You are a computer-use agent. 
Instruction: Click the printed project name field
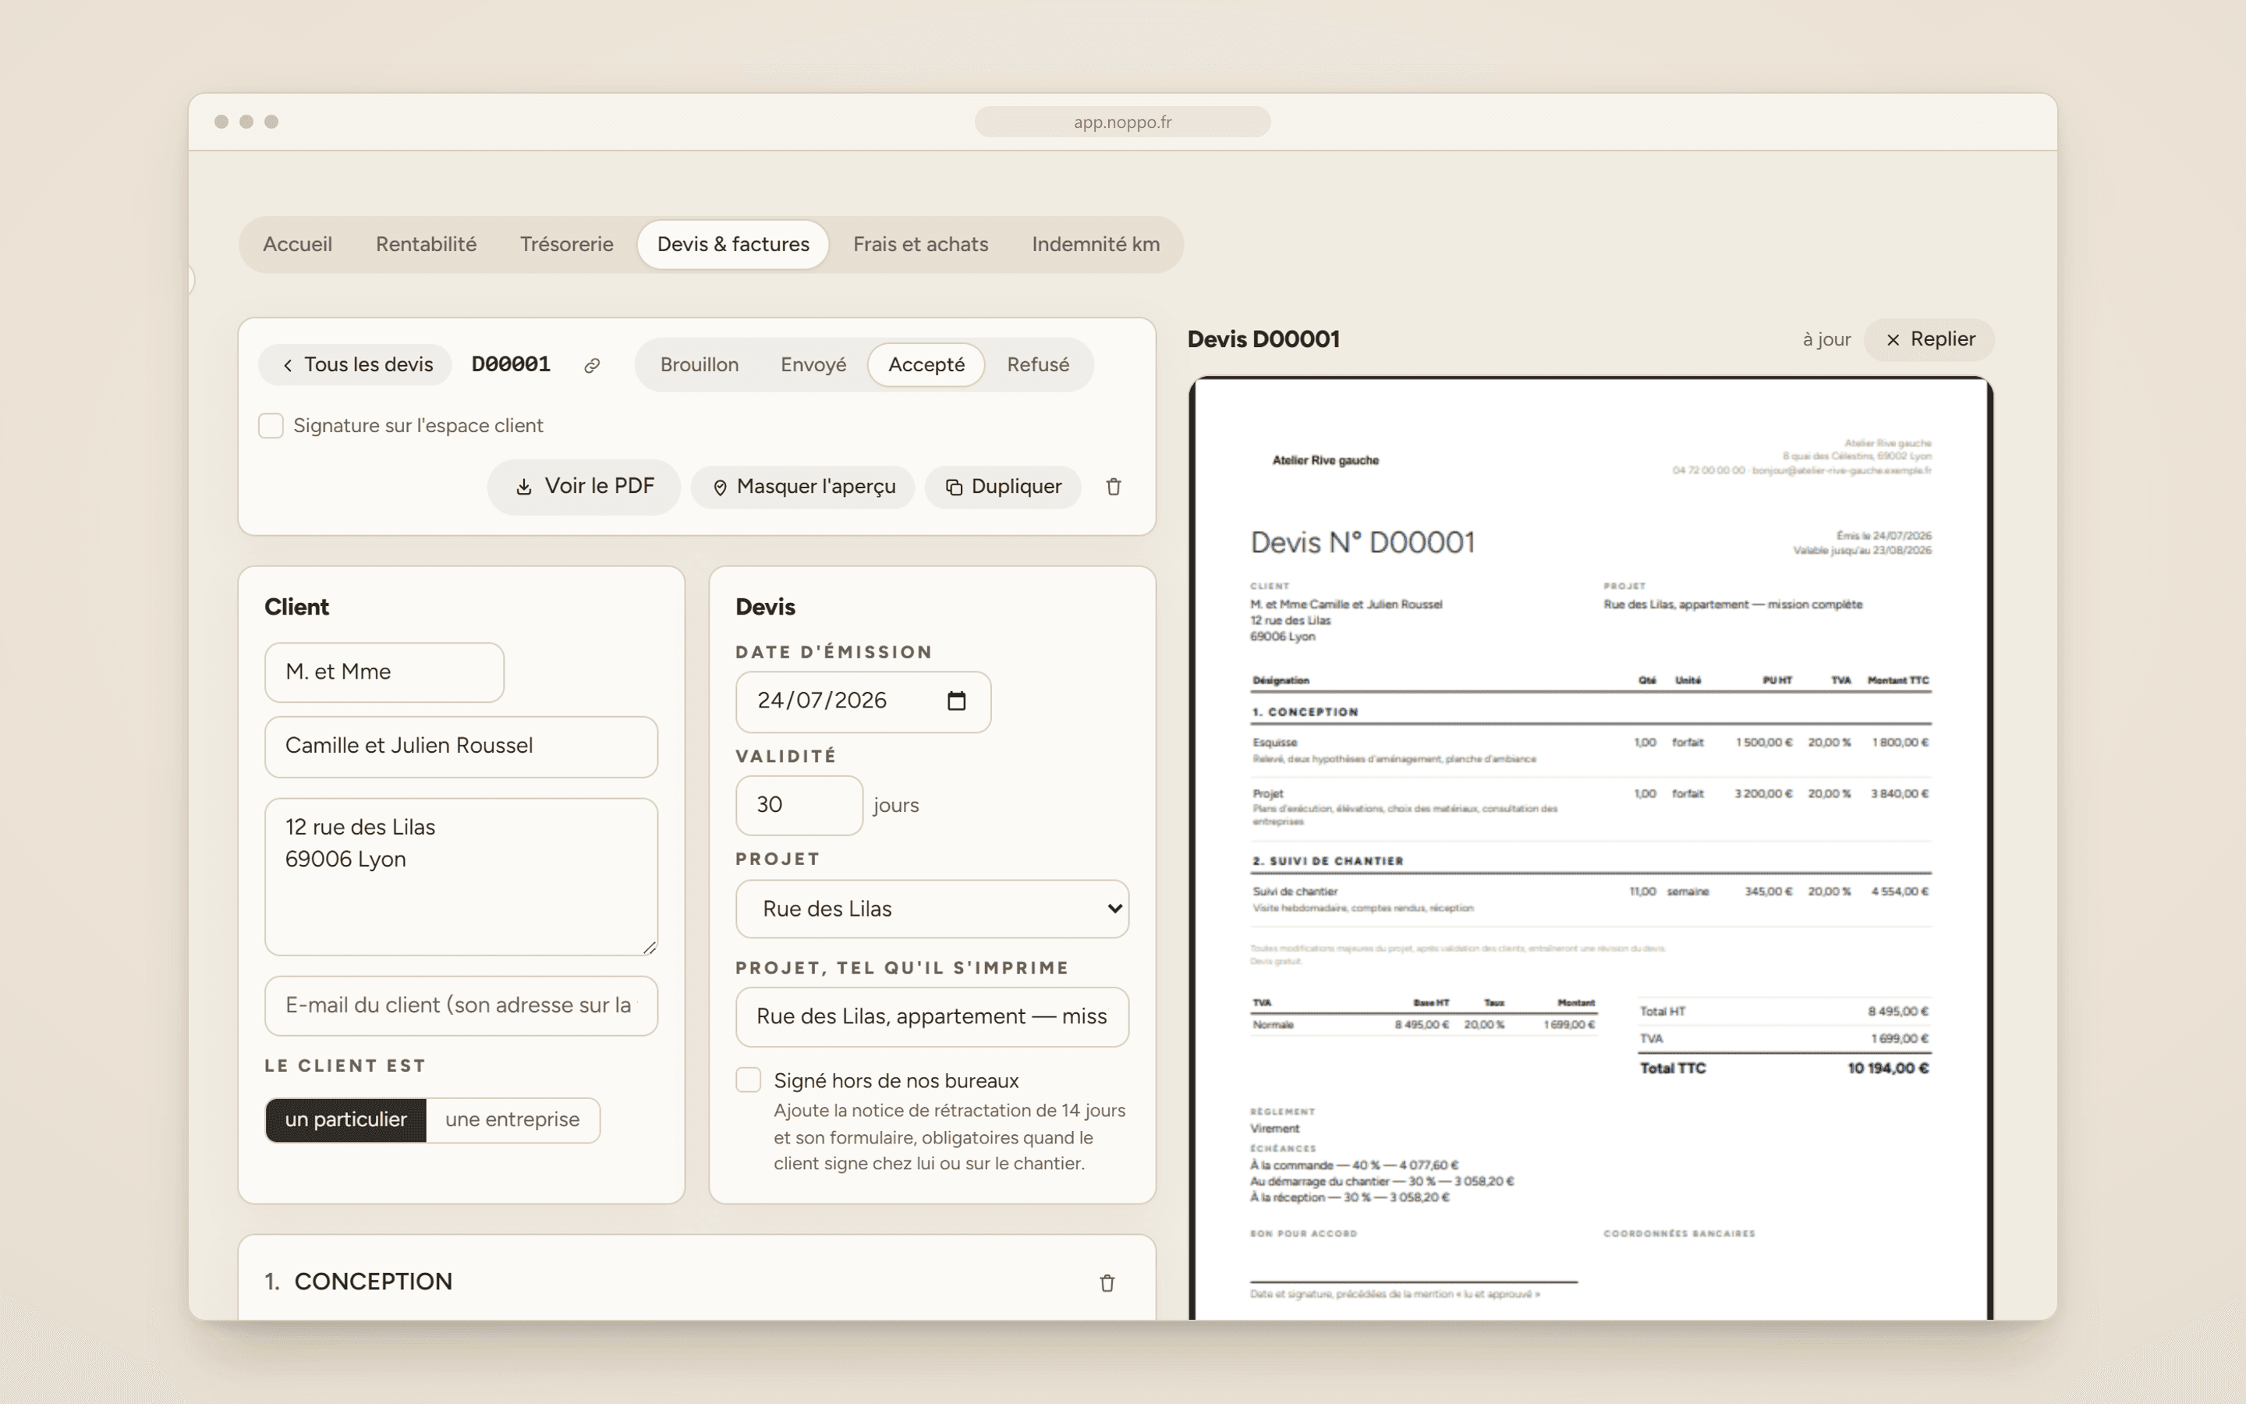click(932, 1017)
